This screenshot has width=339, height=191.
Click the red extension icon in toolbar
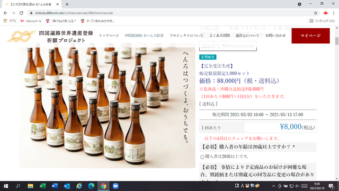[x=325, y=13]
